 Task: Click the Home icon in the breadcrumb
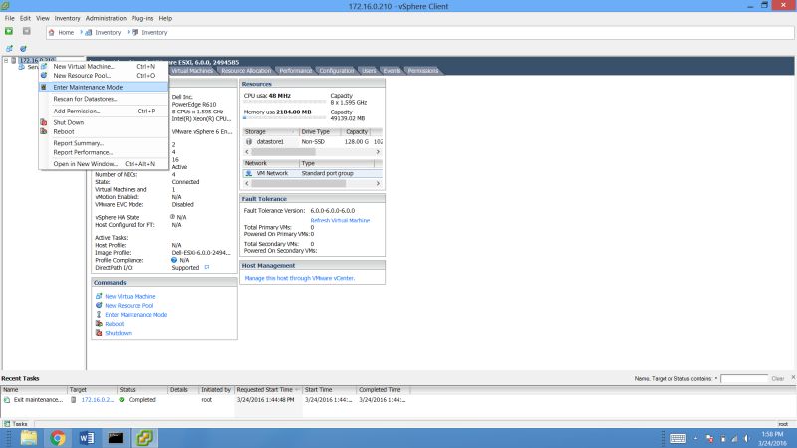tap(51, 32)
